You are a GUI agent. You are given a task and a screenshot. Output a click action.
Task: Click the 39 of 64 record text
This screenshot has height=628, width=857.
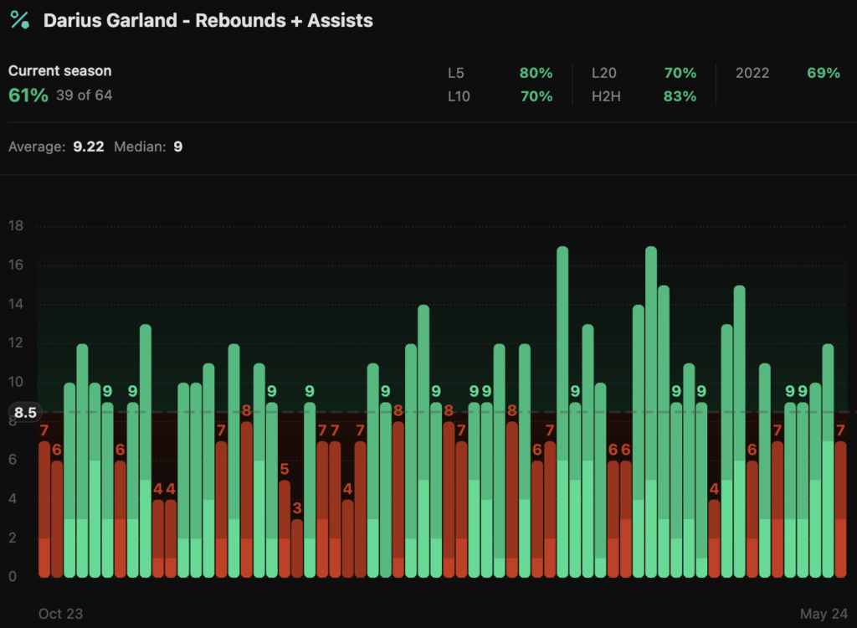(85, 95)
